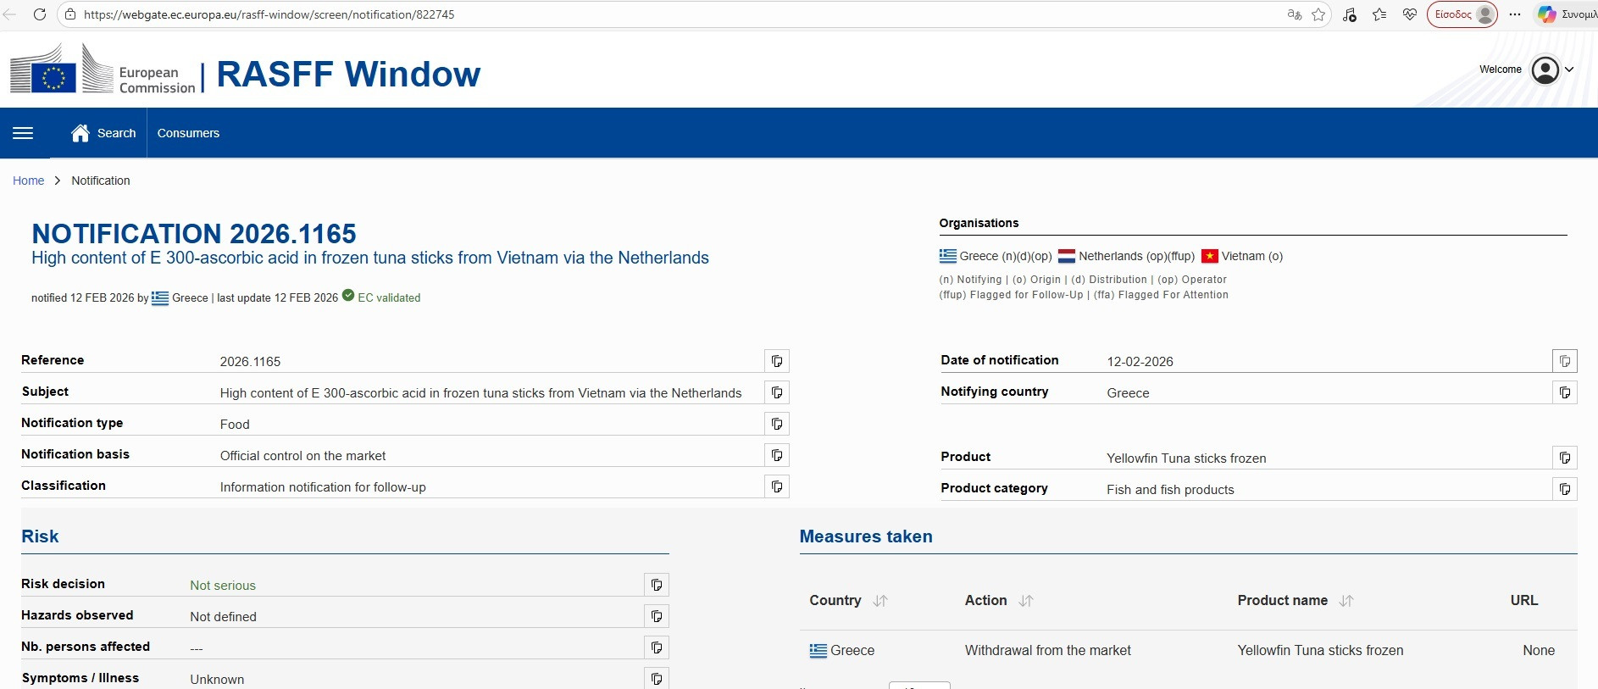Copy the Hazards observed value
The height and width of the screenshot is (689, 1598).
point(656,616)
